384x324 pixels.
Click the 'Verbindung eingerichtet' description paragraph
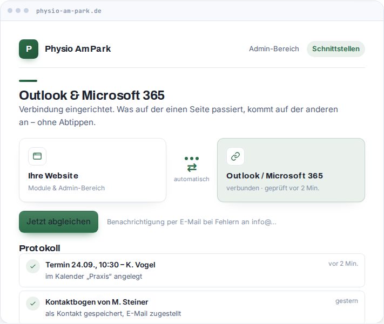tap(179, 116)
